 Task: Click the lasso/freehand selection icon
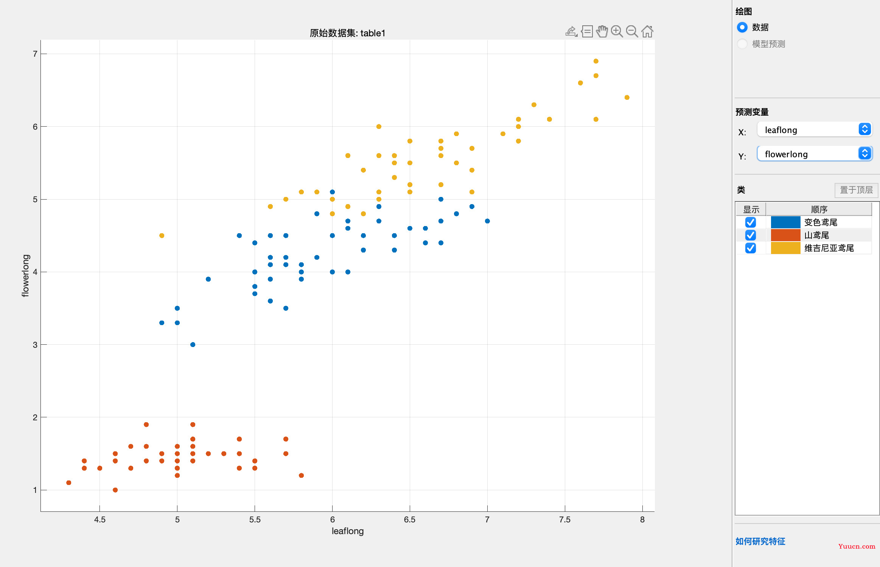tap(571, 31)
